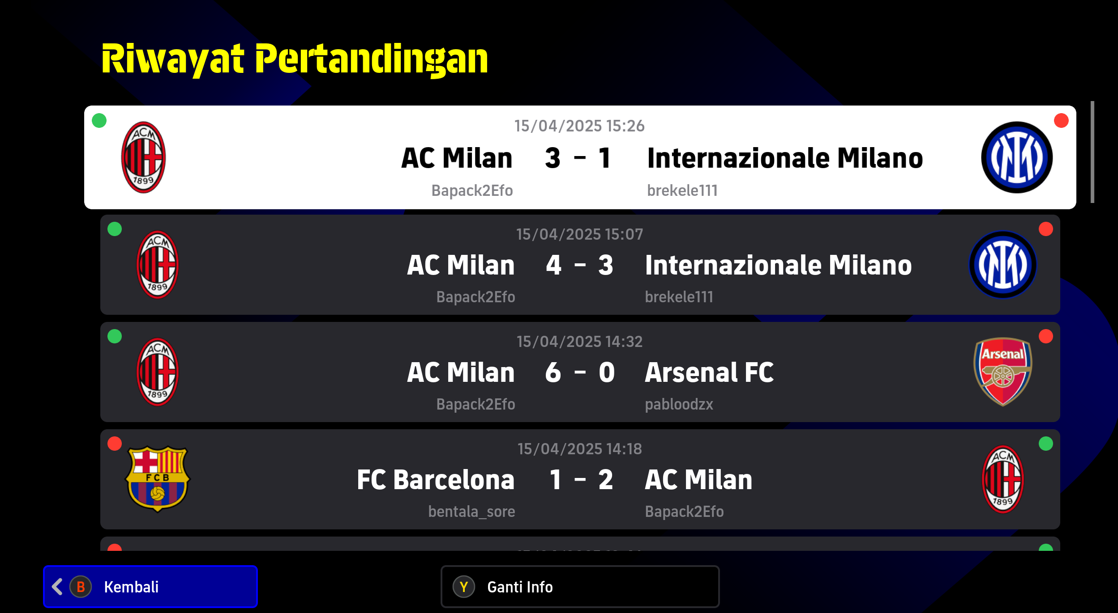Click AC Milan crest in 15:26 match
Image resolution: width=1118 pixels, height=613 pixels.
[143, 157]
